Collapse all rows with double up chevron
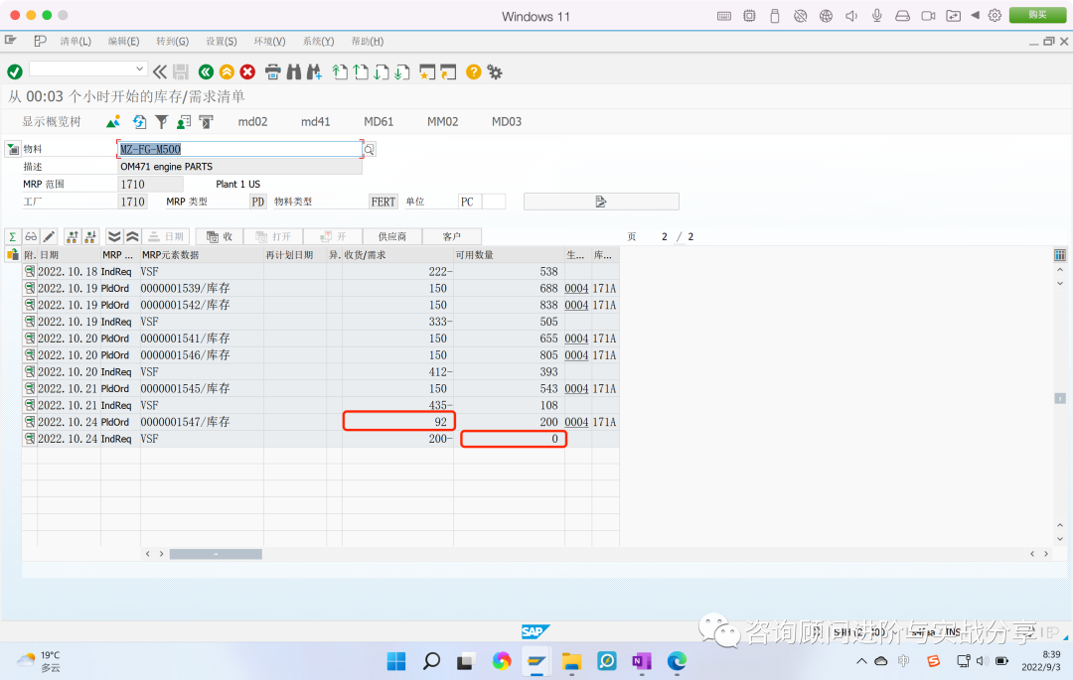 pos(132,236)
